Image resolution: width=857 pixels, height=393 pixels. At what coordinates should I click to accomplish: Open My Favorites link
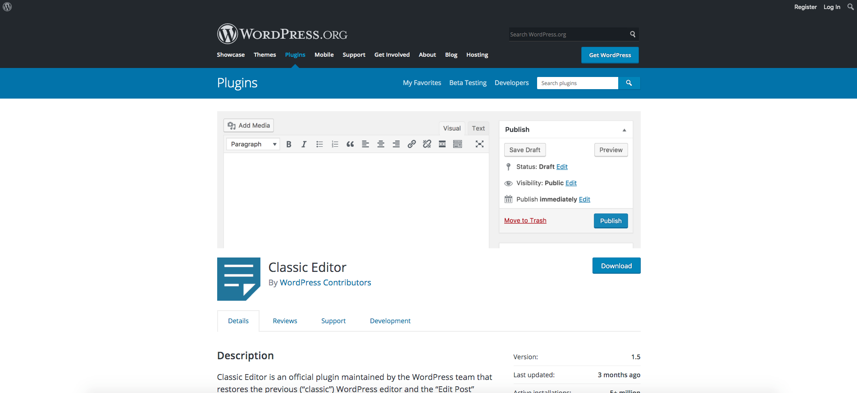tap(422, 83)
